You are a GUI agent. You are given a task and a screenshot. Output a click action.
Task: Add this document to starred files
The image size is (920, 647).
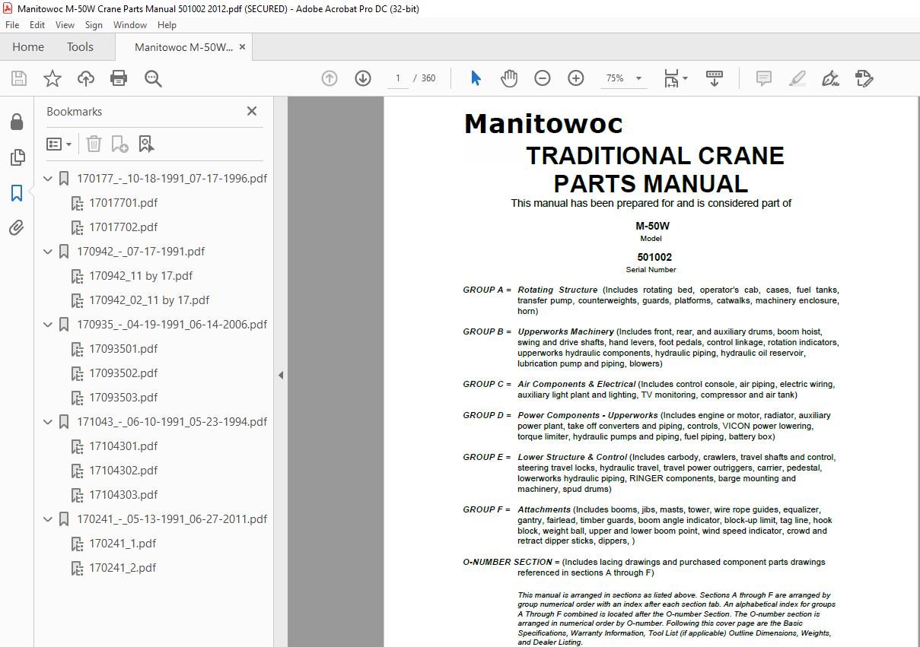[x=52, y=78]
